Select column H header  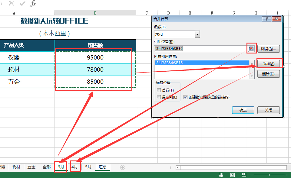[256, 13]
